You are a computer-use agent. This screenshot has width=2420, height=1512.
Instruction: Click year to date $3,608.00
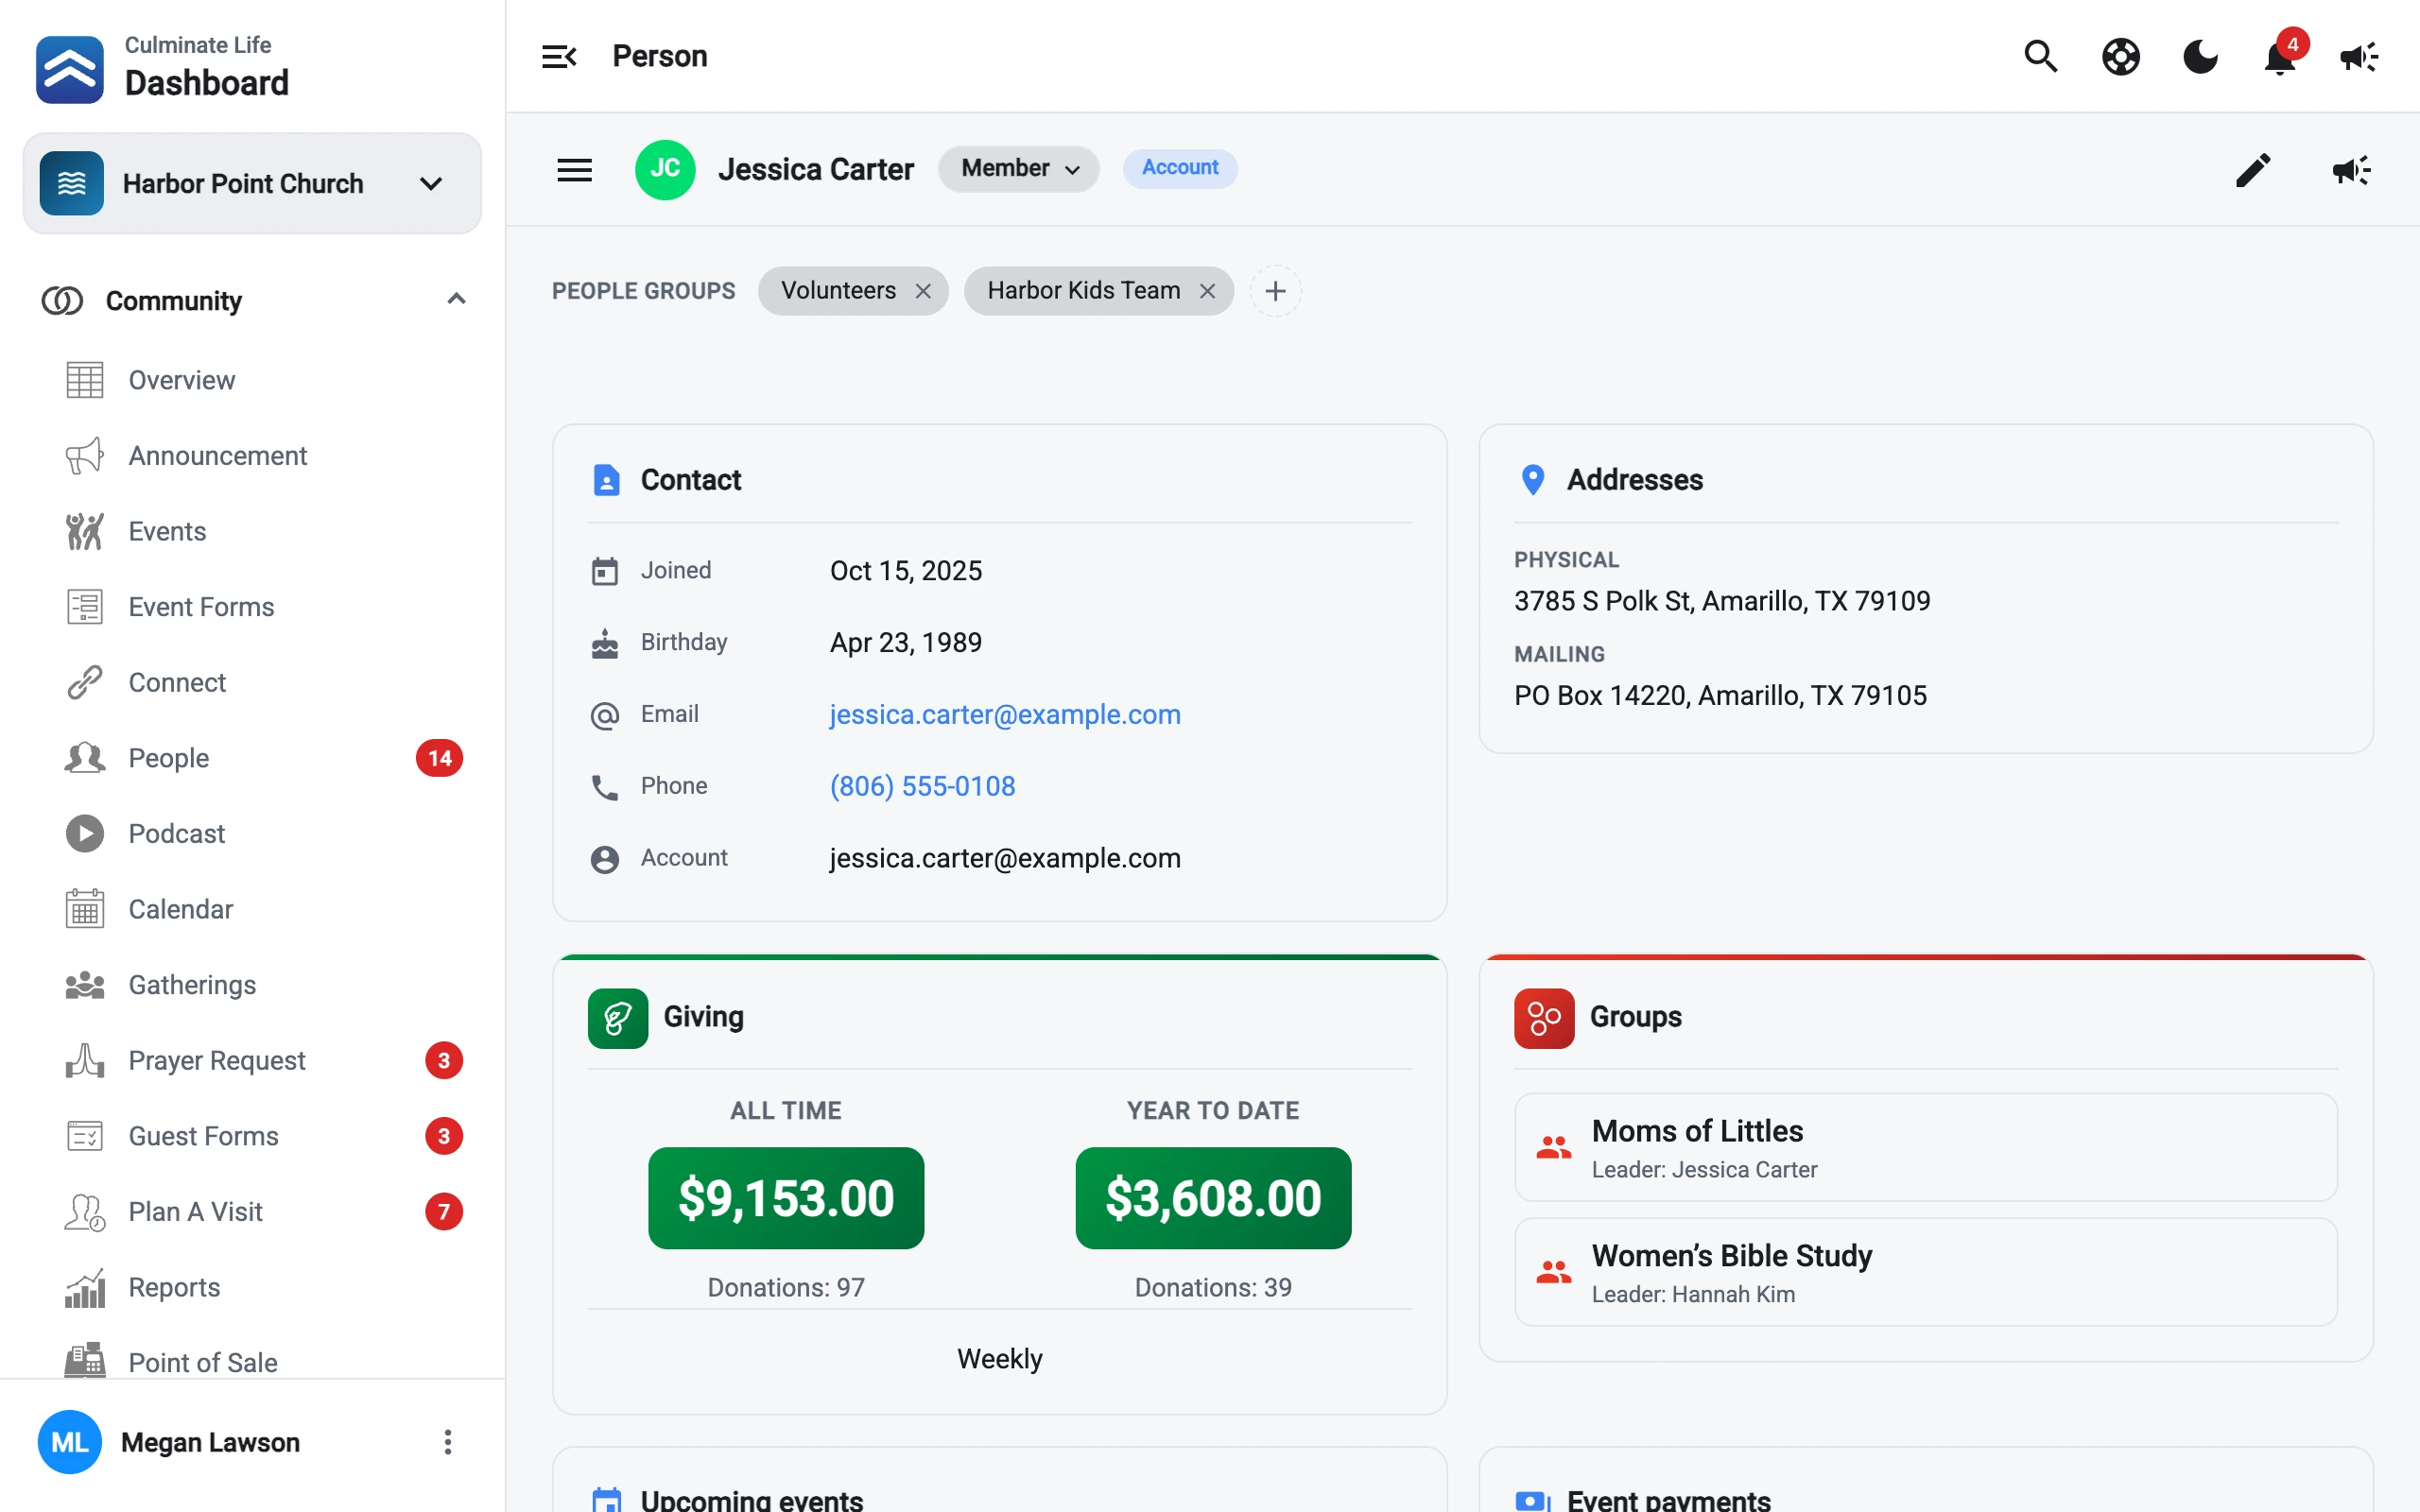[x=1213, y=1198]
